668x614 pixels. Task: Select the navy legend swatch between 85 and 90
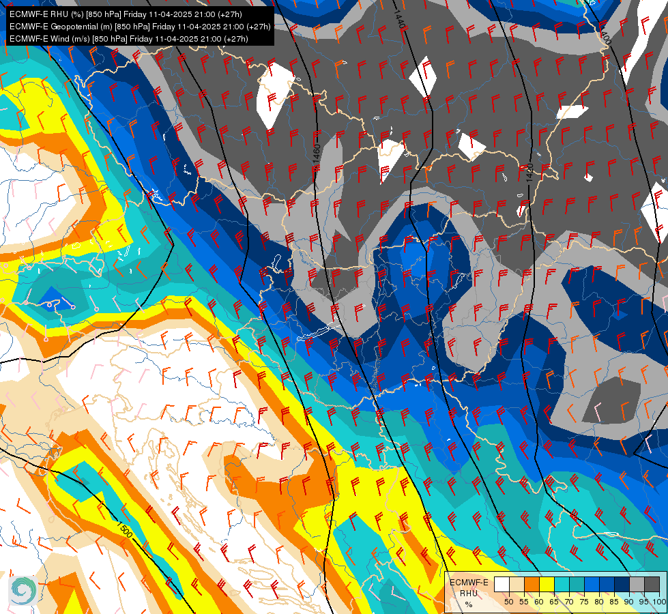coord(622,584)
